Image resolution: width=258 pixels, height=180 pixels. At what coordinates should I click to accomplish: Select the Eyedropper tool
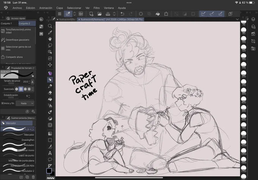point(50,32)
